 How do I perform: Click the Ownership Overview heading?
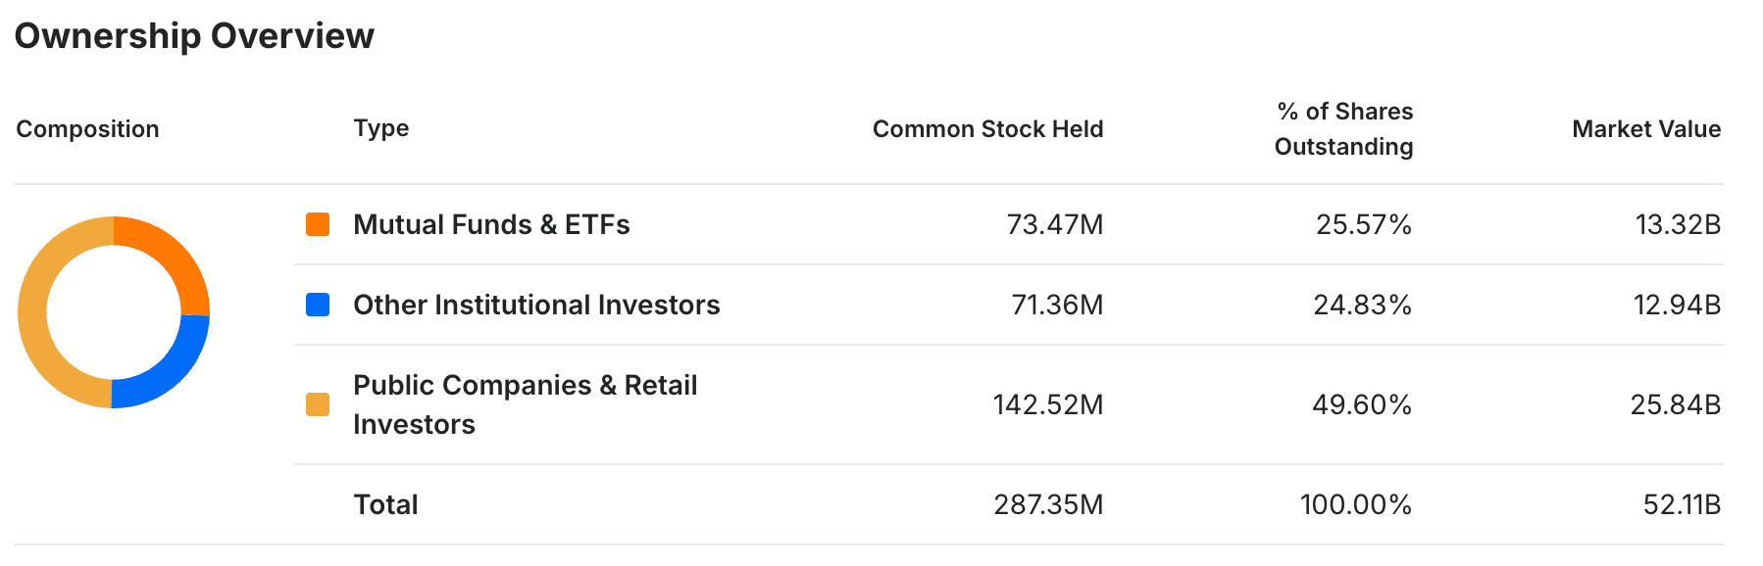pyautogui.click(x=194, y=36)
